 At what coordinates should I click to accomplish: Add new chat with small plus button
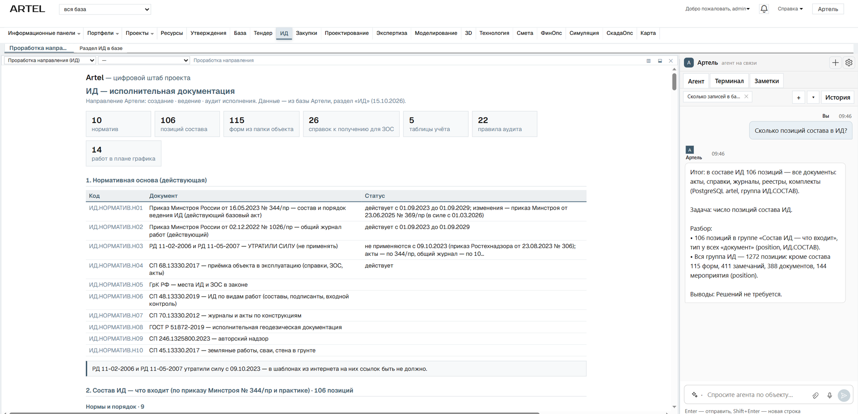[799, 97]
